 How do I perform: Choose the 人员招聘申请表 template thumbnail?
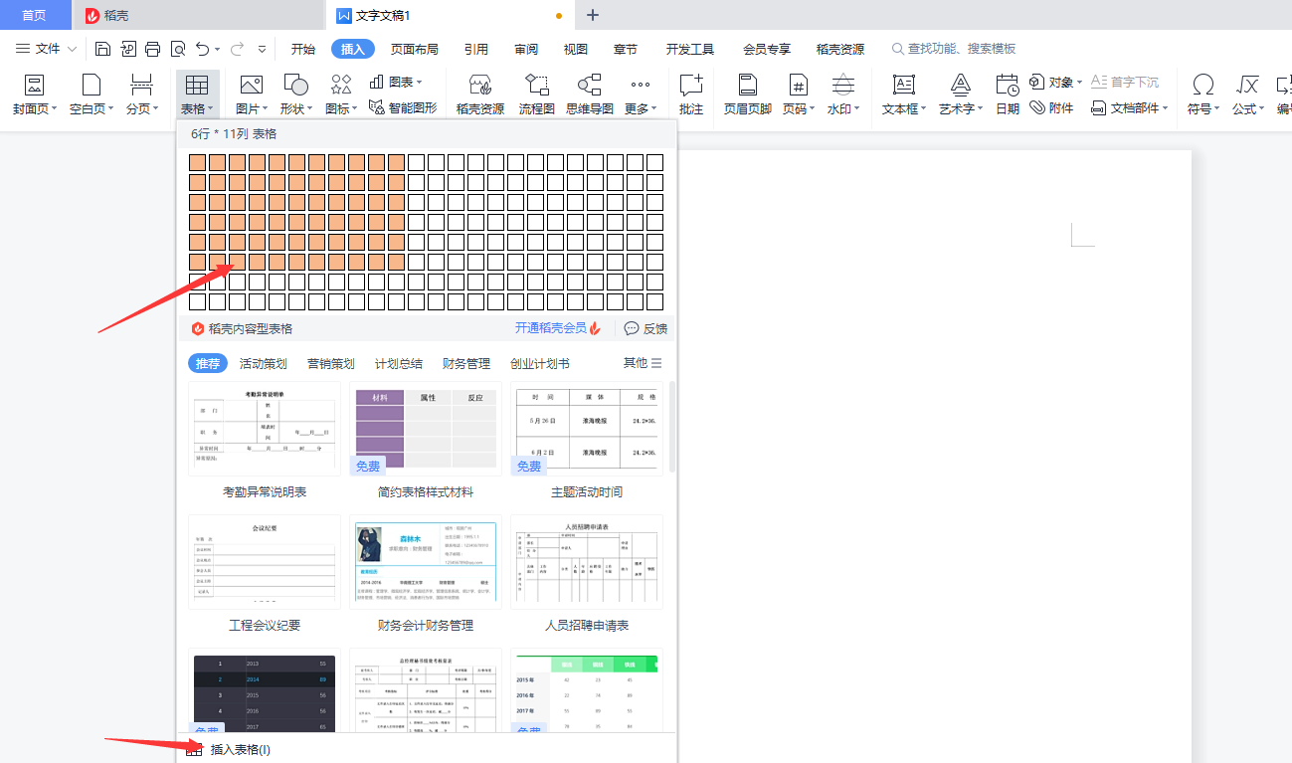point(586,561)
